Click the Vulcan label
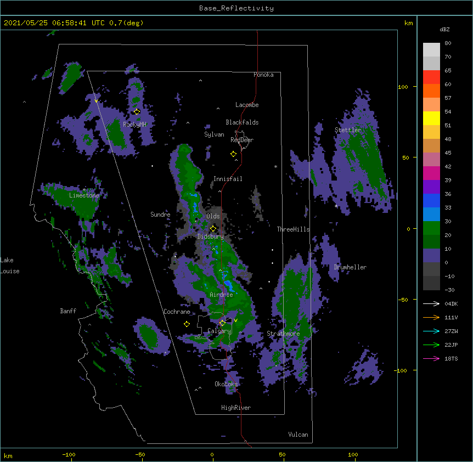The image size is (473, 462). (x=298, y=435)
